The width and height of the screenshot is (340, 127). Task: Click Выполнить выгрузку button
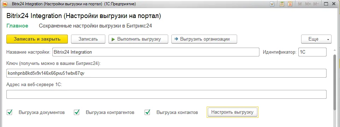tap(138, 39)
